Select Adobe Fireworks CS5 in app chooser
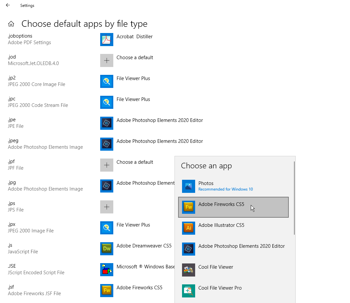The width and height of the screenshot is (350, 303). tap(233, 207)
